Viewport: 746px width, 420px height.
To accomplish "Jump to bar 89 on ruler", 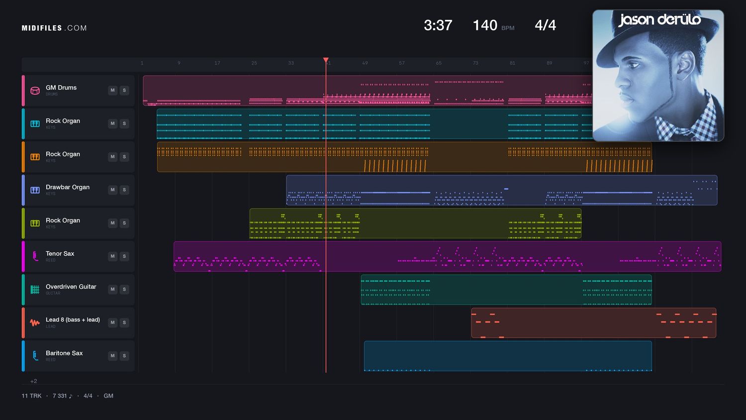I will click(549, 63).
